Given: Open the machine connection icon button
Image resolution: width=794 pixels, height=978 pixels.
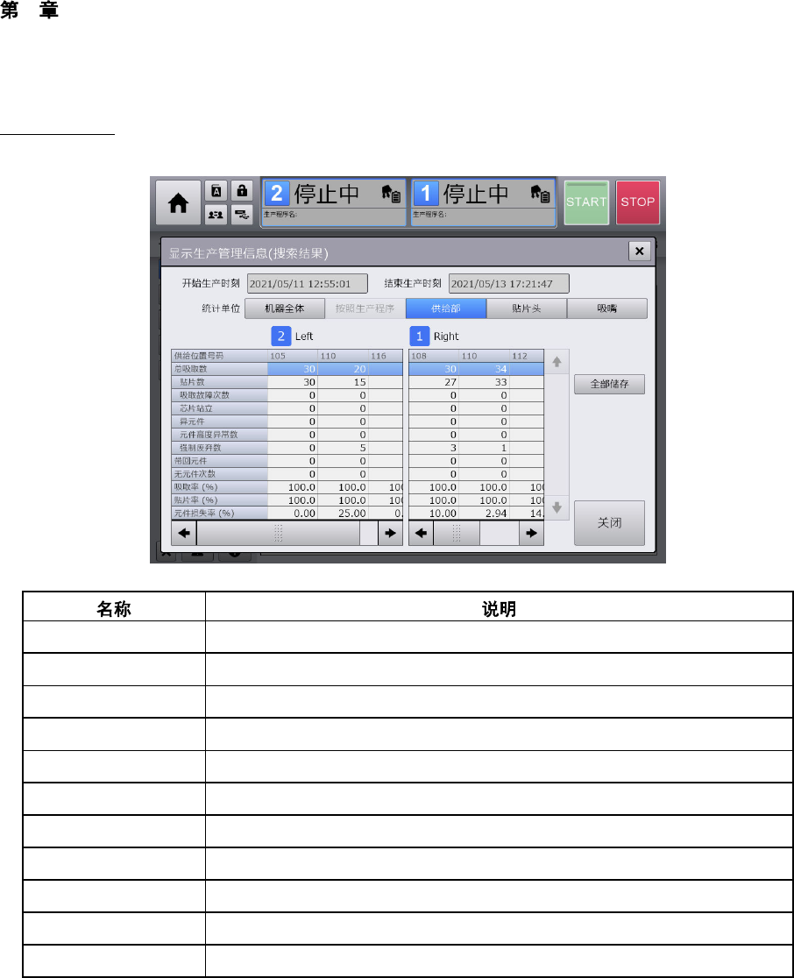Looking at the screenshot, I should pos(242,215).
